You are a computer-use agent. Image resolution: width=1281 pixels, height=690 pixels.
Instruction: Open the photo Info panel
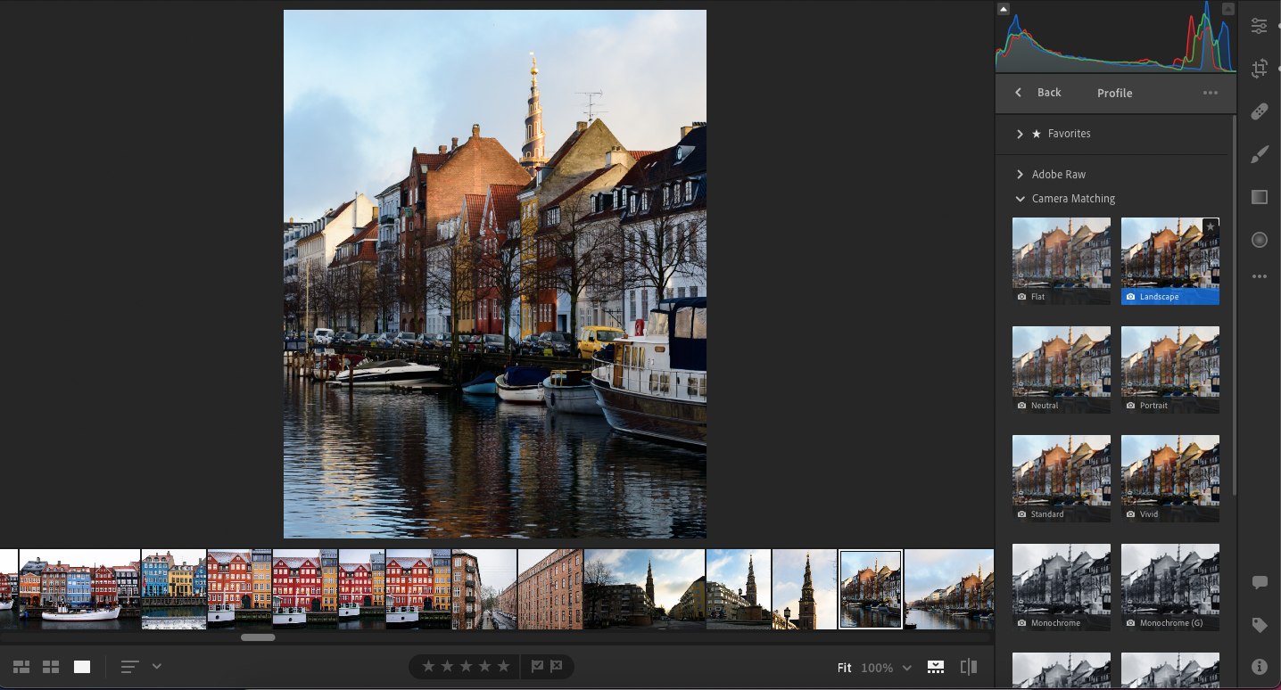(1259, 666)
